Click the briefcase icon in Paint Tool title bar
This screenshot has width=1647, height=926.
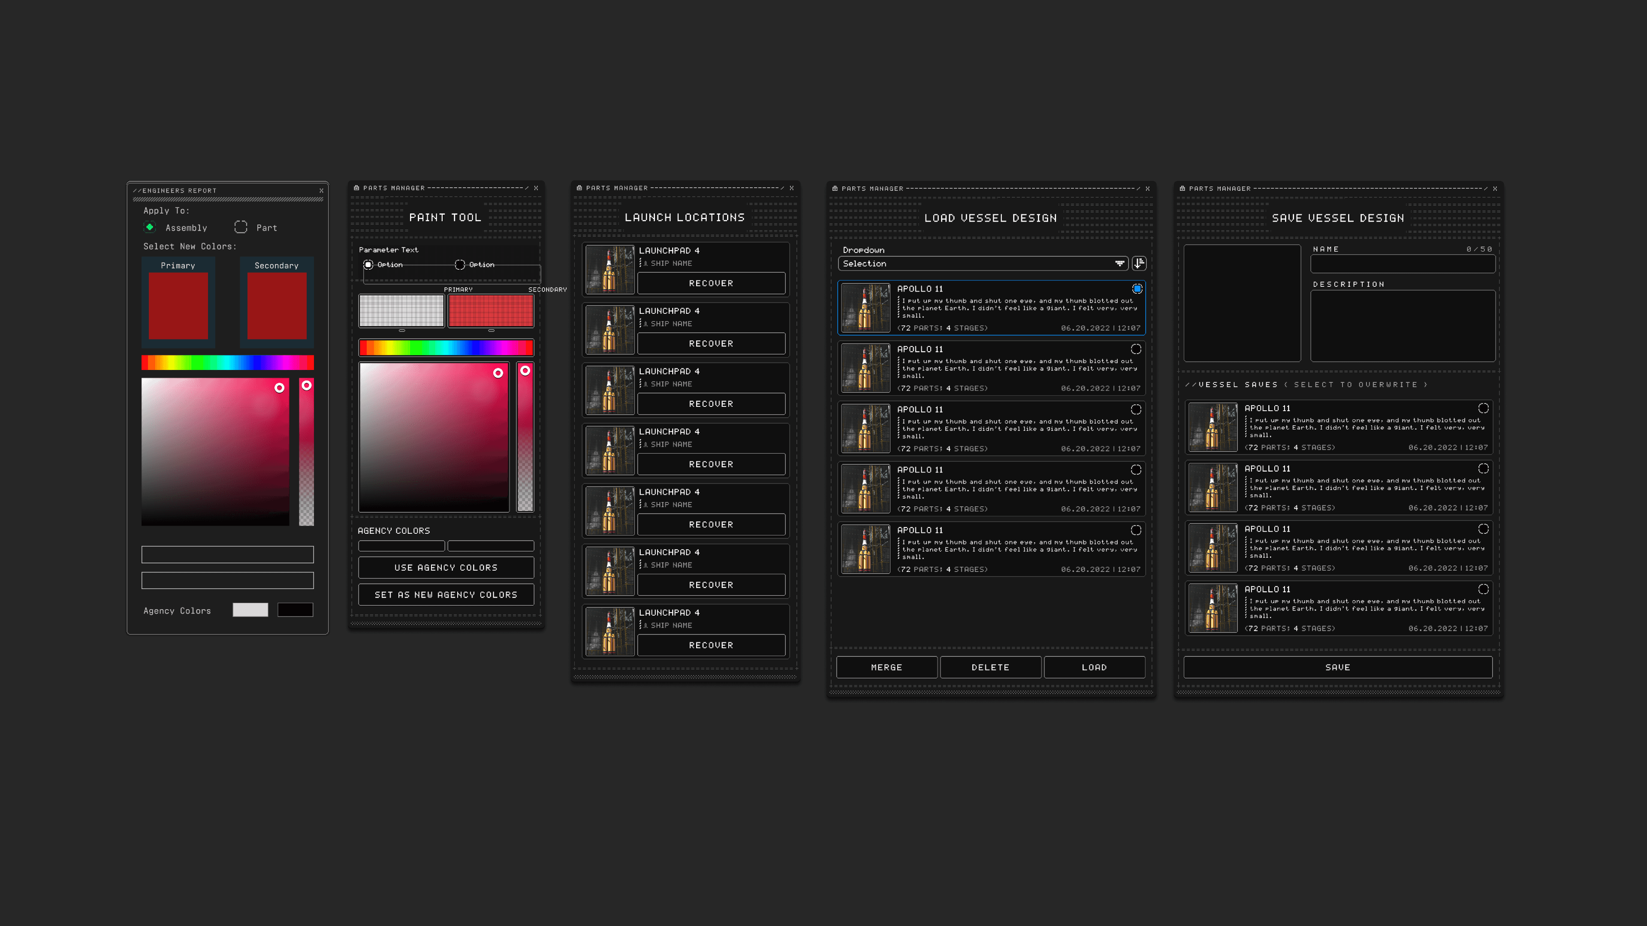click(x=356, y=188)
